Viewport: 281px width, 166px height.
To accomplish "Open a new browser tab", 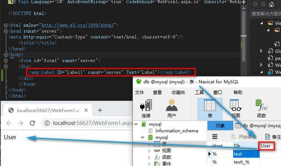I will (x=100, y=110).
